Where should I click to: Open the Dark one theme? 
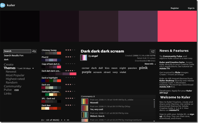46,85
